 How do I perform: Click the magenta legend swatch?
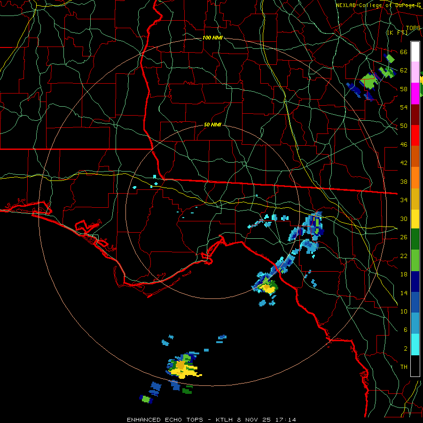click(415, 94)
